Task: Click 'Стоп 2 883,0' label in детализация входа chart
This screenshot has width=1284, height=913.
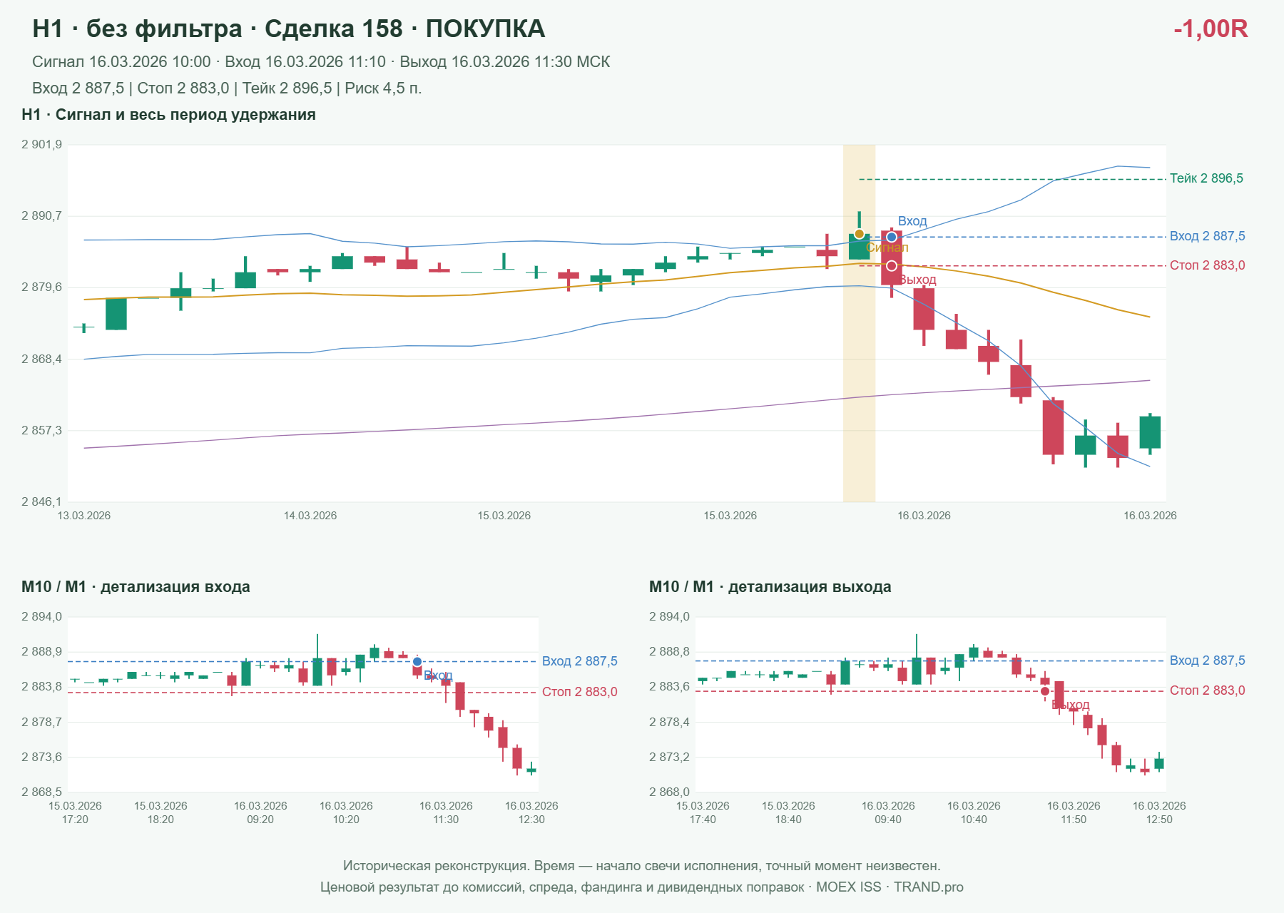Action: [580, 692]
